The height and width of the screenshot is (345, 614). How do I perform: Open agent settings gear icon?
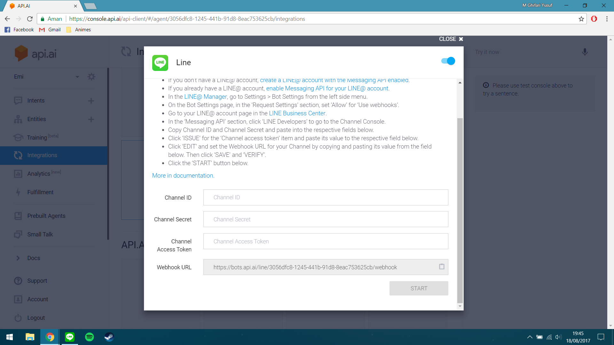[91, 77]
